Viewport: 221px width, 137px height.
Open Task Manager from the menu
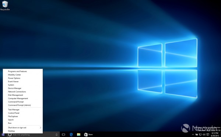[23, 109]
